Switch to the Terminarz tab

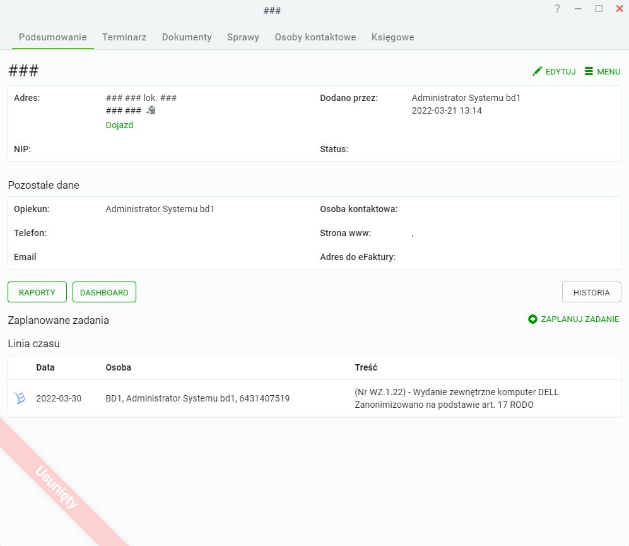(124, 37)
